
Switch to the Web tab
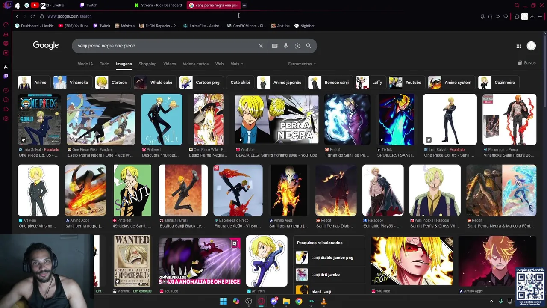[x=219, y=64]
